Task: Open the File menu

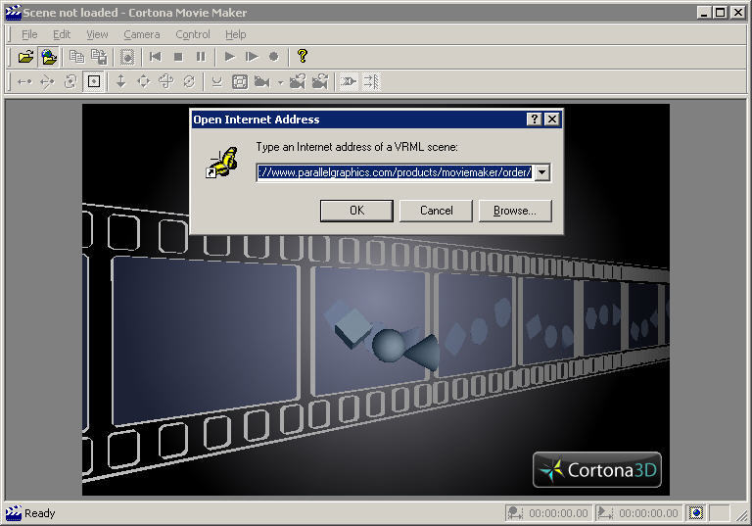Action: tap(29, 34)
